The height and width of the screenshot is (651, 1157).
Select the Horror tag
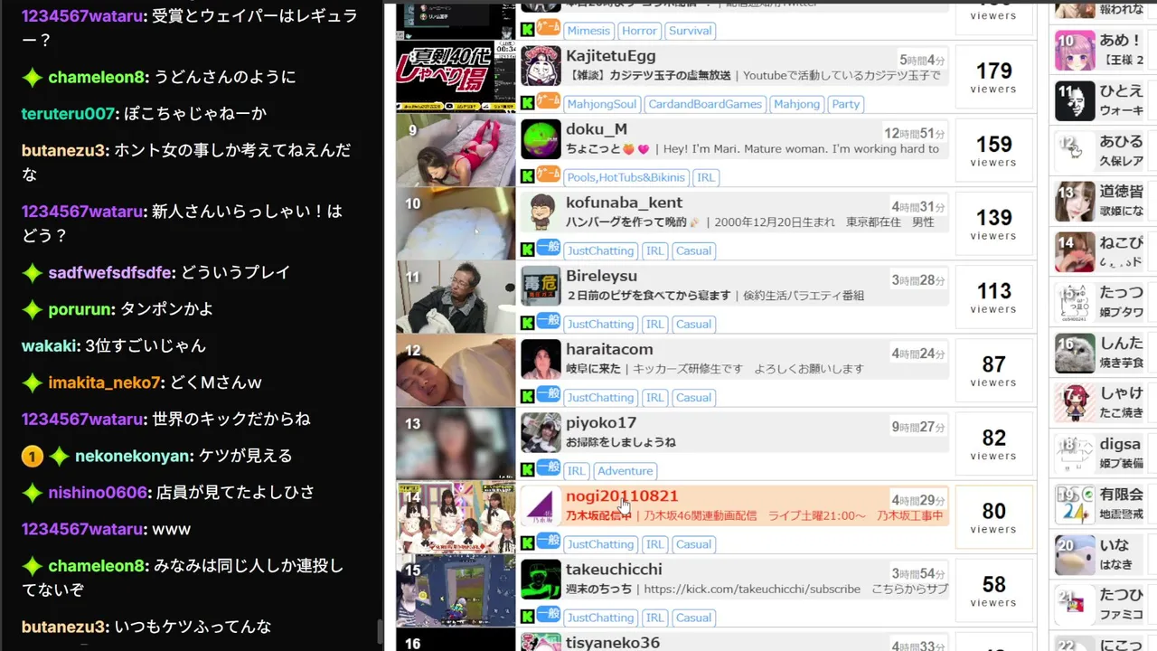point(639,31)
